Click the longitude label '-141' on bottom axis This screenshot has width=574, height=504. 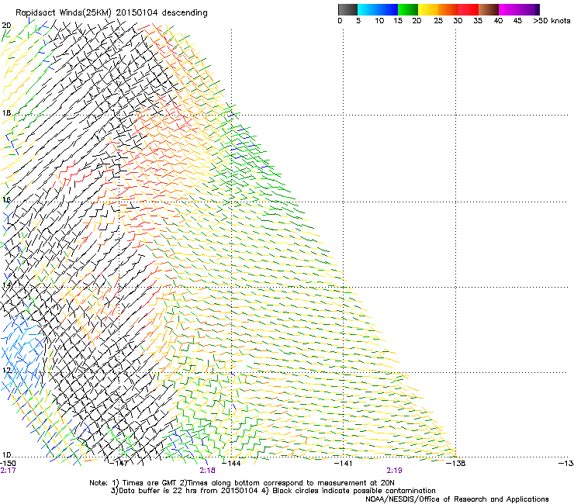(x=343, y=463)
